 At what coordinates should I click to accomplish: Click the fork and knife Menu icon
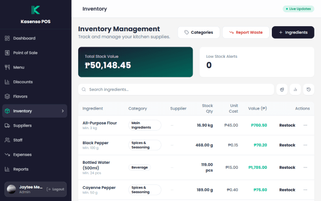(x=7, y=67)
